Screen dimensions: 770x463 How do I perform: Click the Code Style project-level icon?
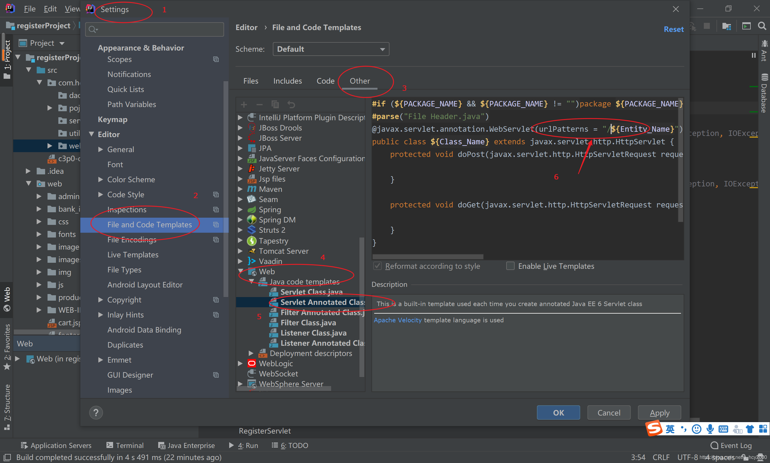click(x=216, y=195)
